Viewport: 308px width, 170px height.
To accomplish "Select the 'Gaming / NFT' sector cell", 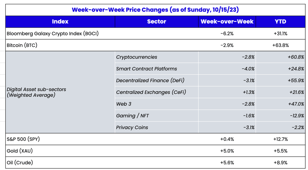I will 132,116.
